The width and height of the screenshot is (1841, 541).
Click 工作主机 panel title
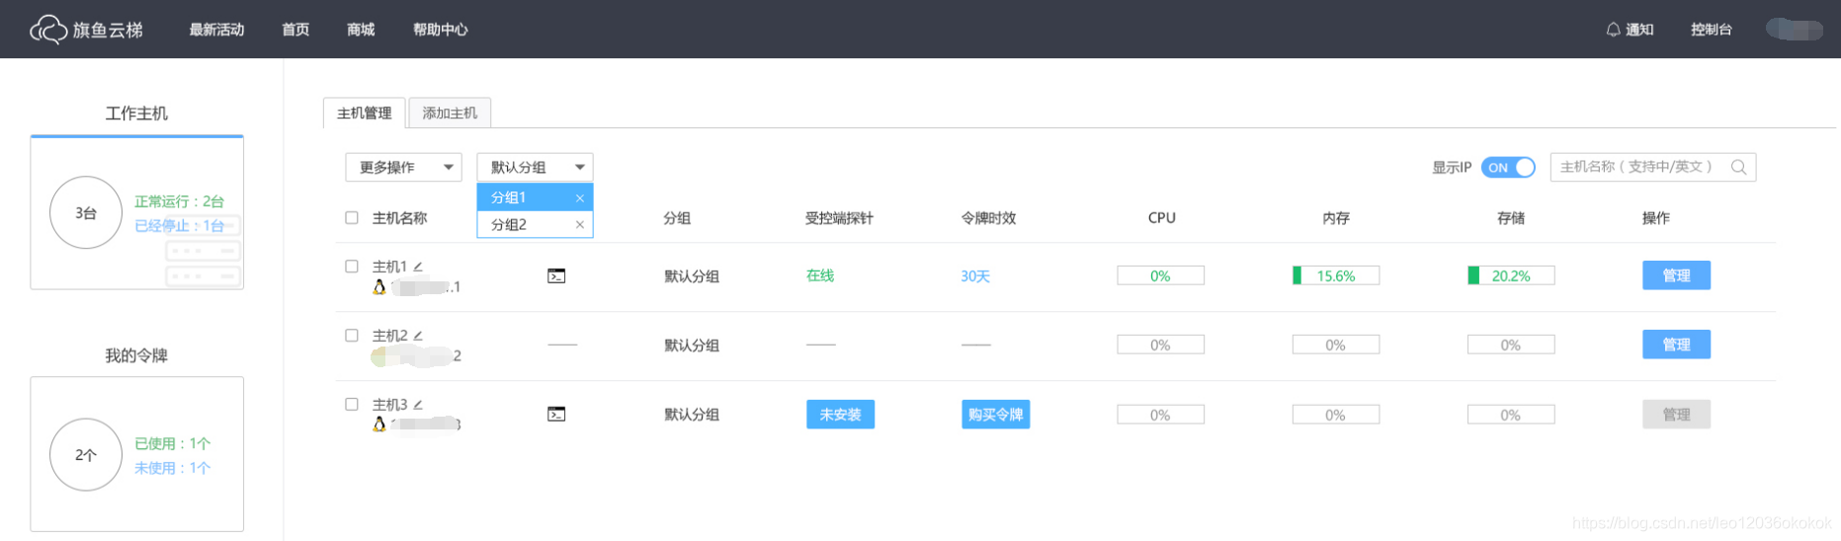136,114
